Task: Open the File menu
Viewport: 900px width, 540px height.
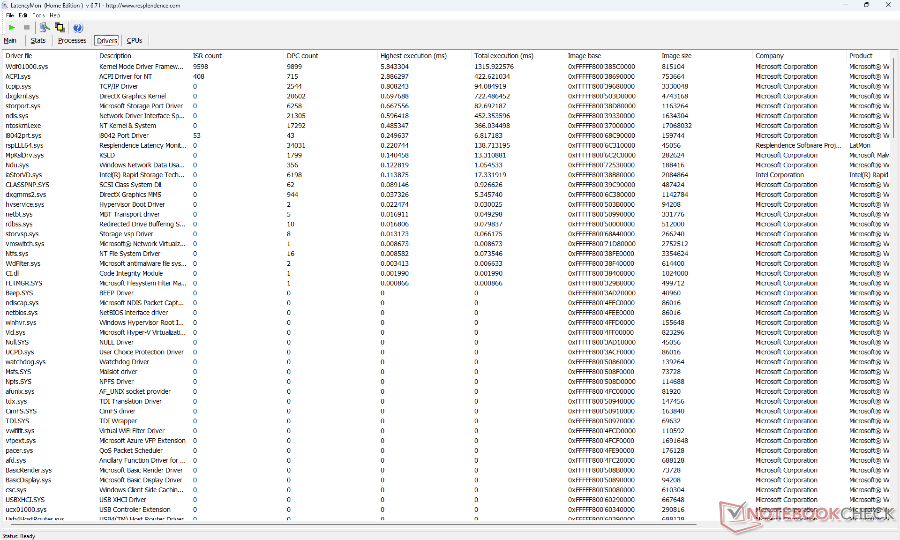Action: 10,15
